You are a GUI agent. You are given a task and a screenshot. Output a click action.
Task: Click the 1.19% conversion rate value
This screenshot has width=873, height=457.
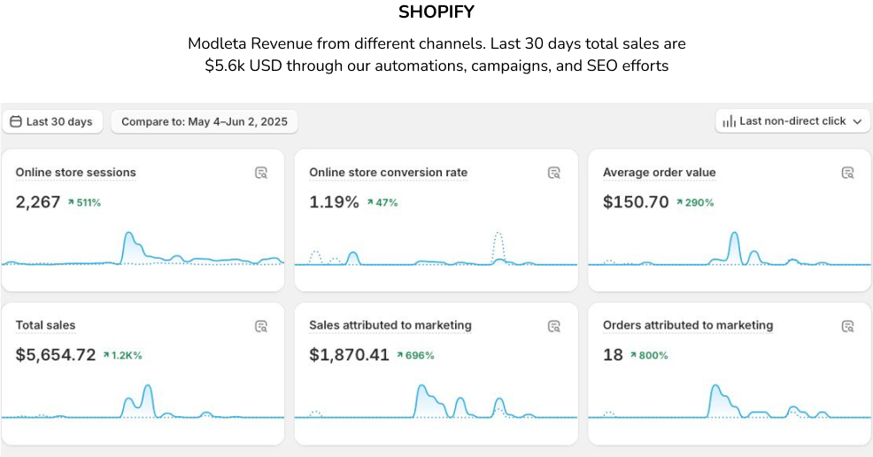pos(334,202)
